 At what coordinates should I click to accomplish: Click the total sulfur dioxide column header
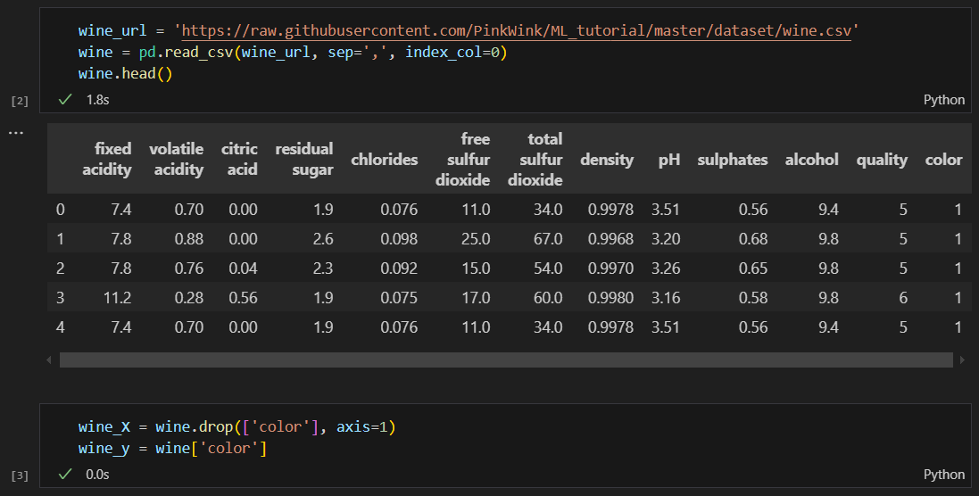535,159
